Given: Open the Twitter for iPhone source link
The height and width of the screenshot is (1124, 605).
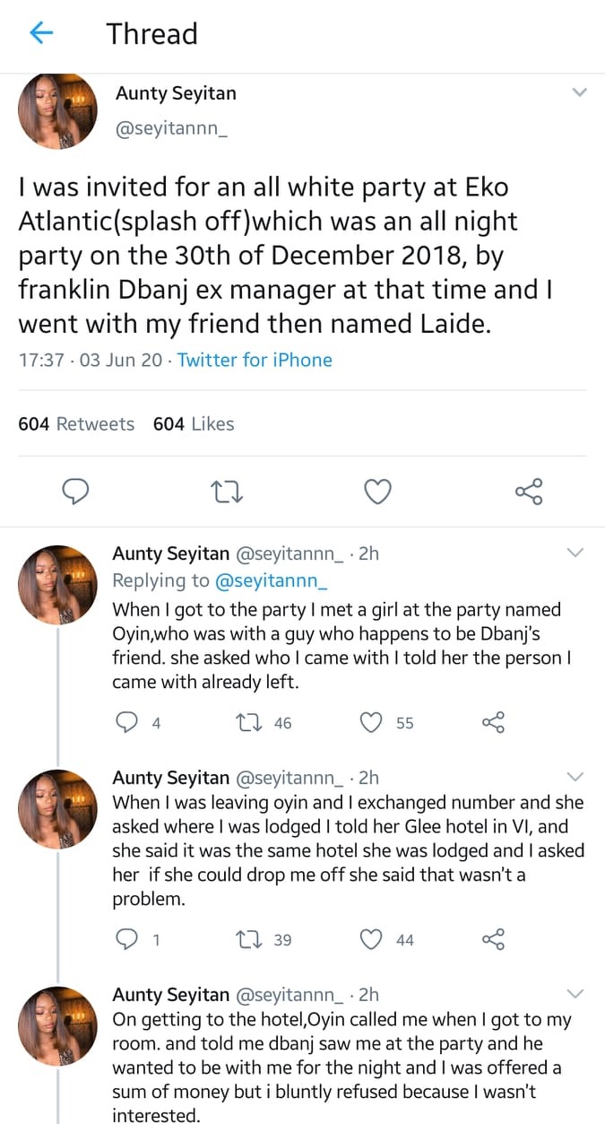Looking at the screenshot, I should (x=255, y=360).
